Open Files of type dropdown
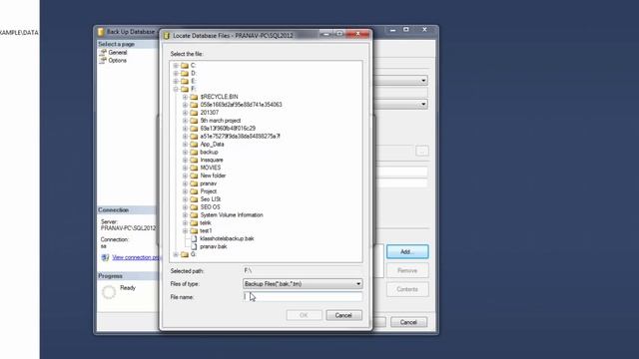The height and width of the screenshot is (359, 639). 358,283
